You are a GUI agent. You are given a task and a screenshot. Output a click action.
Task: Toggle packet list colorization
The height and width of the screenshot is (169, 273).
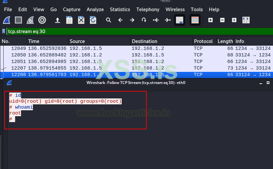click(195, 20)
